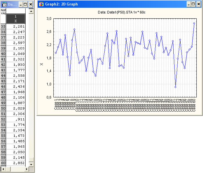Image resolution: width=203 pixels, height=173 pixels.
Task: Click the horizontal scrollbar right arrow in Data window
Action: 26,169
